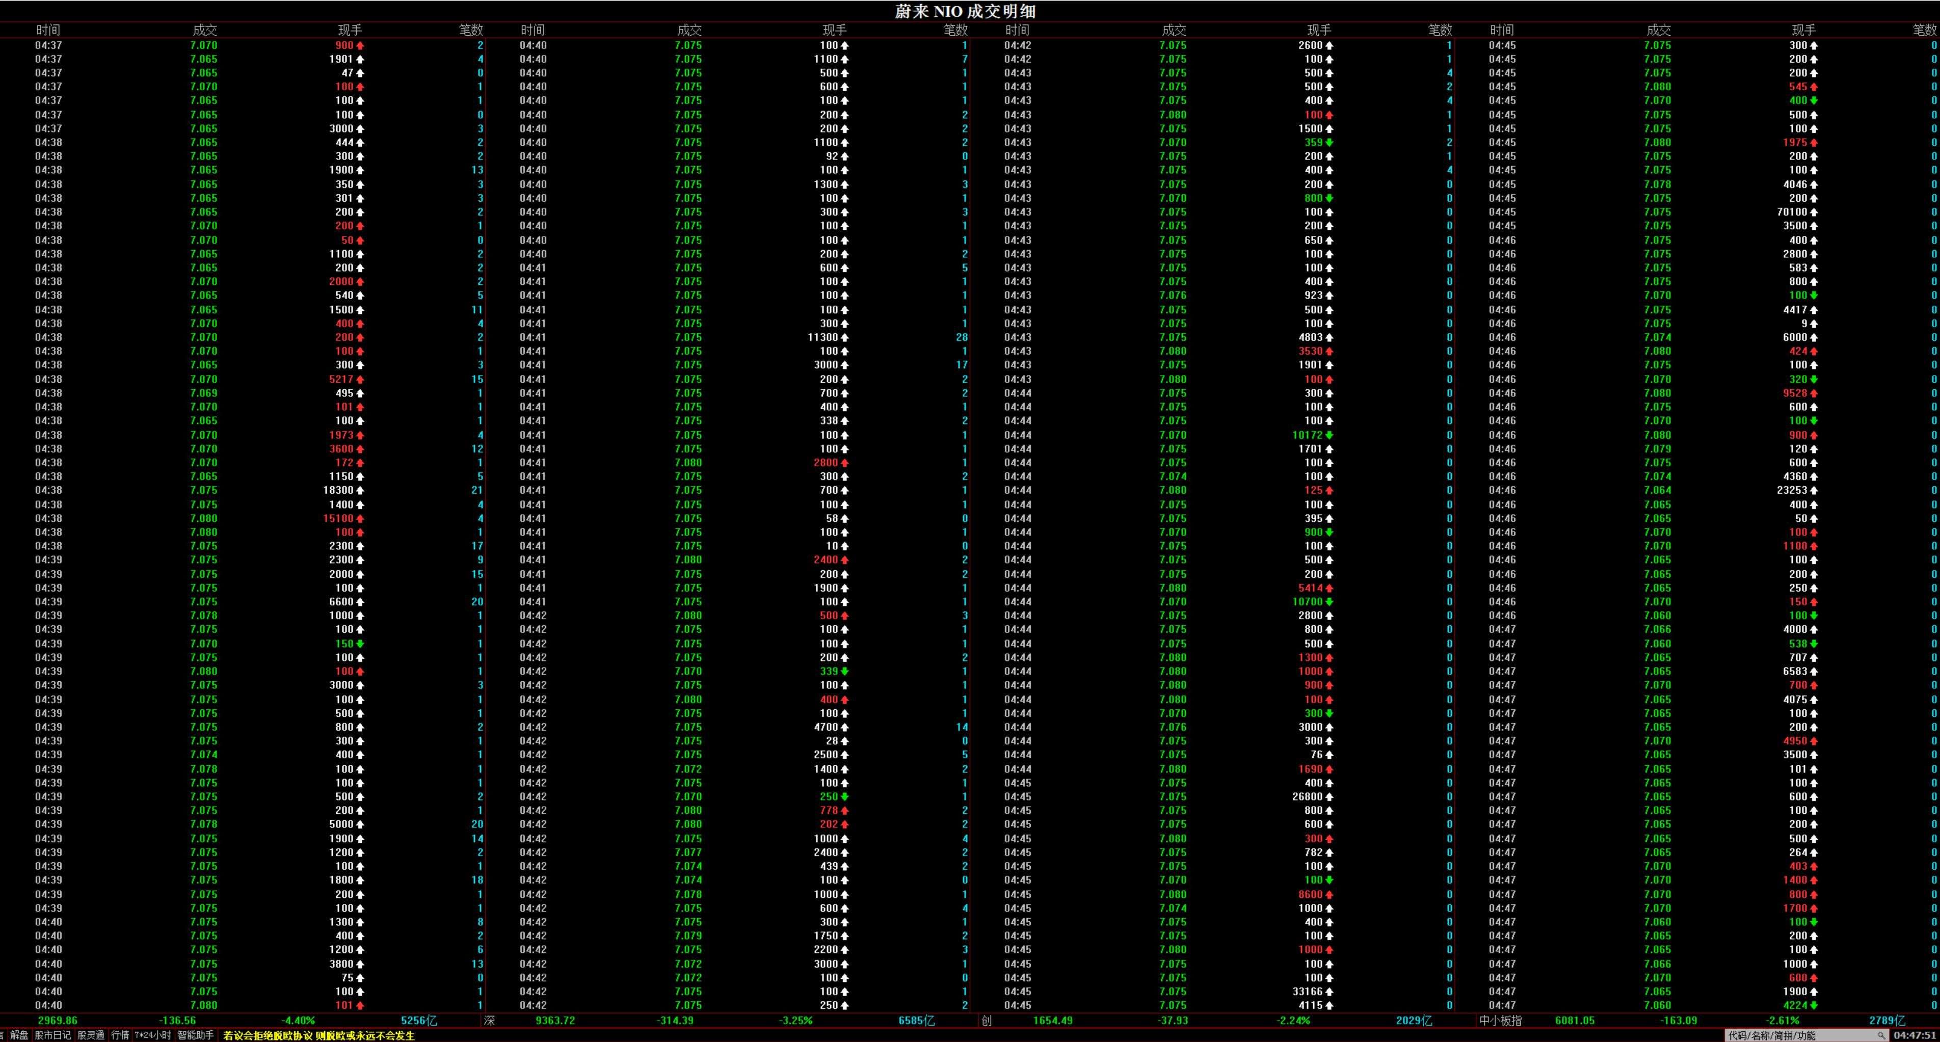The width and height of the screenshot is (1940, 1042).
Task: Select the 33166 volume trade row
Action: tap(1212, 992)
